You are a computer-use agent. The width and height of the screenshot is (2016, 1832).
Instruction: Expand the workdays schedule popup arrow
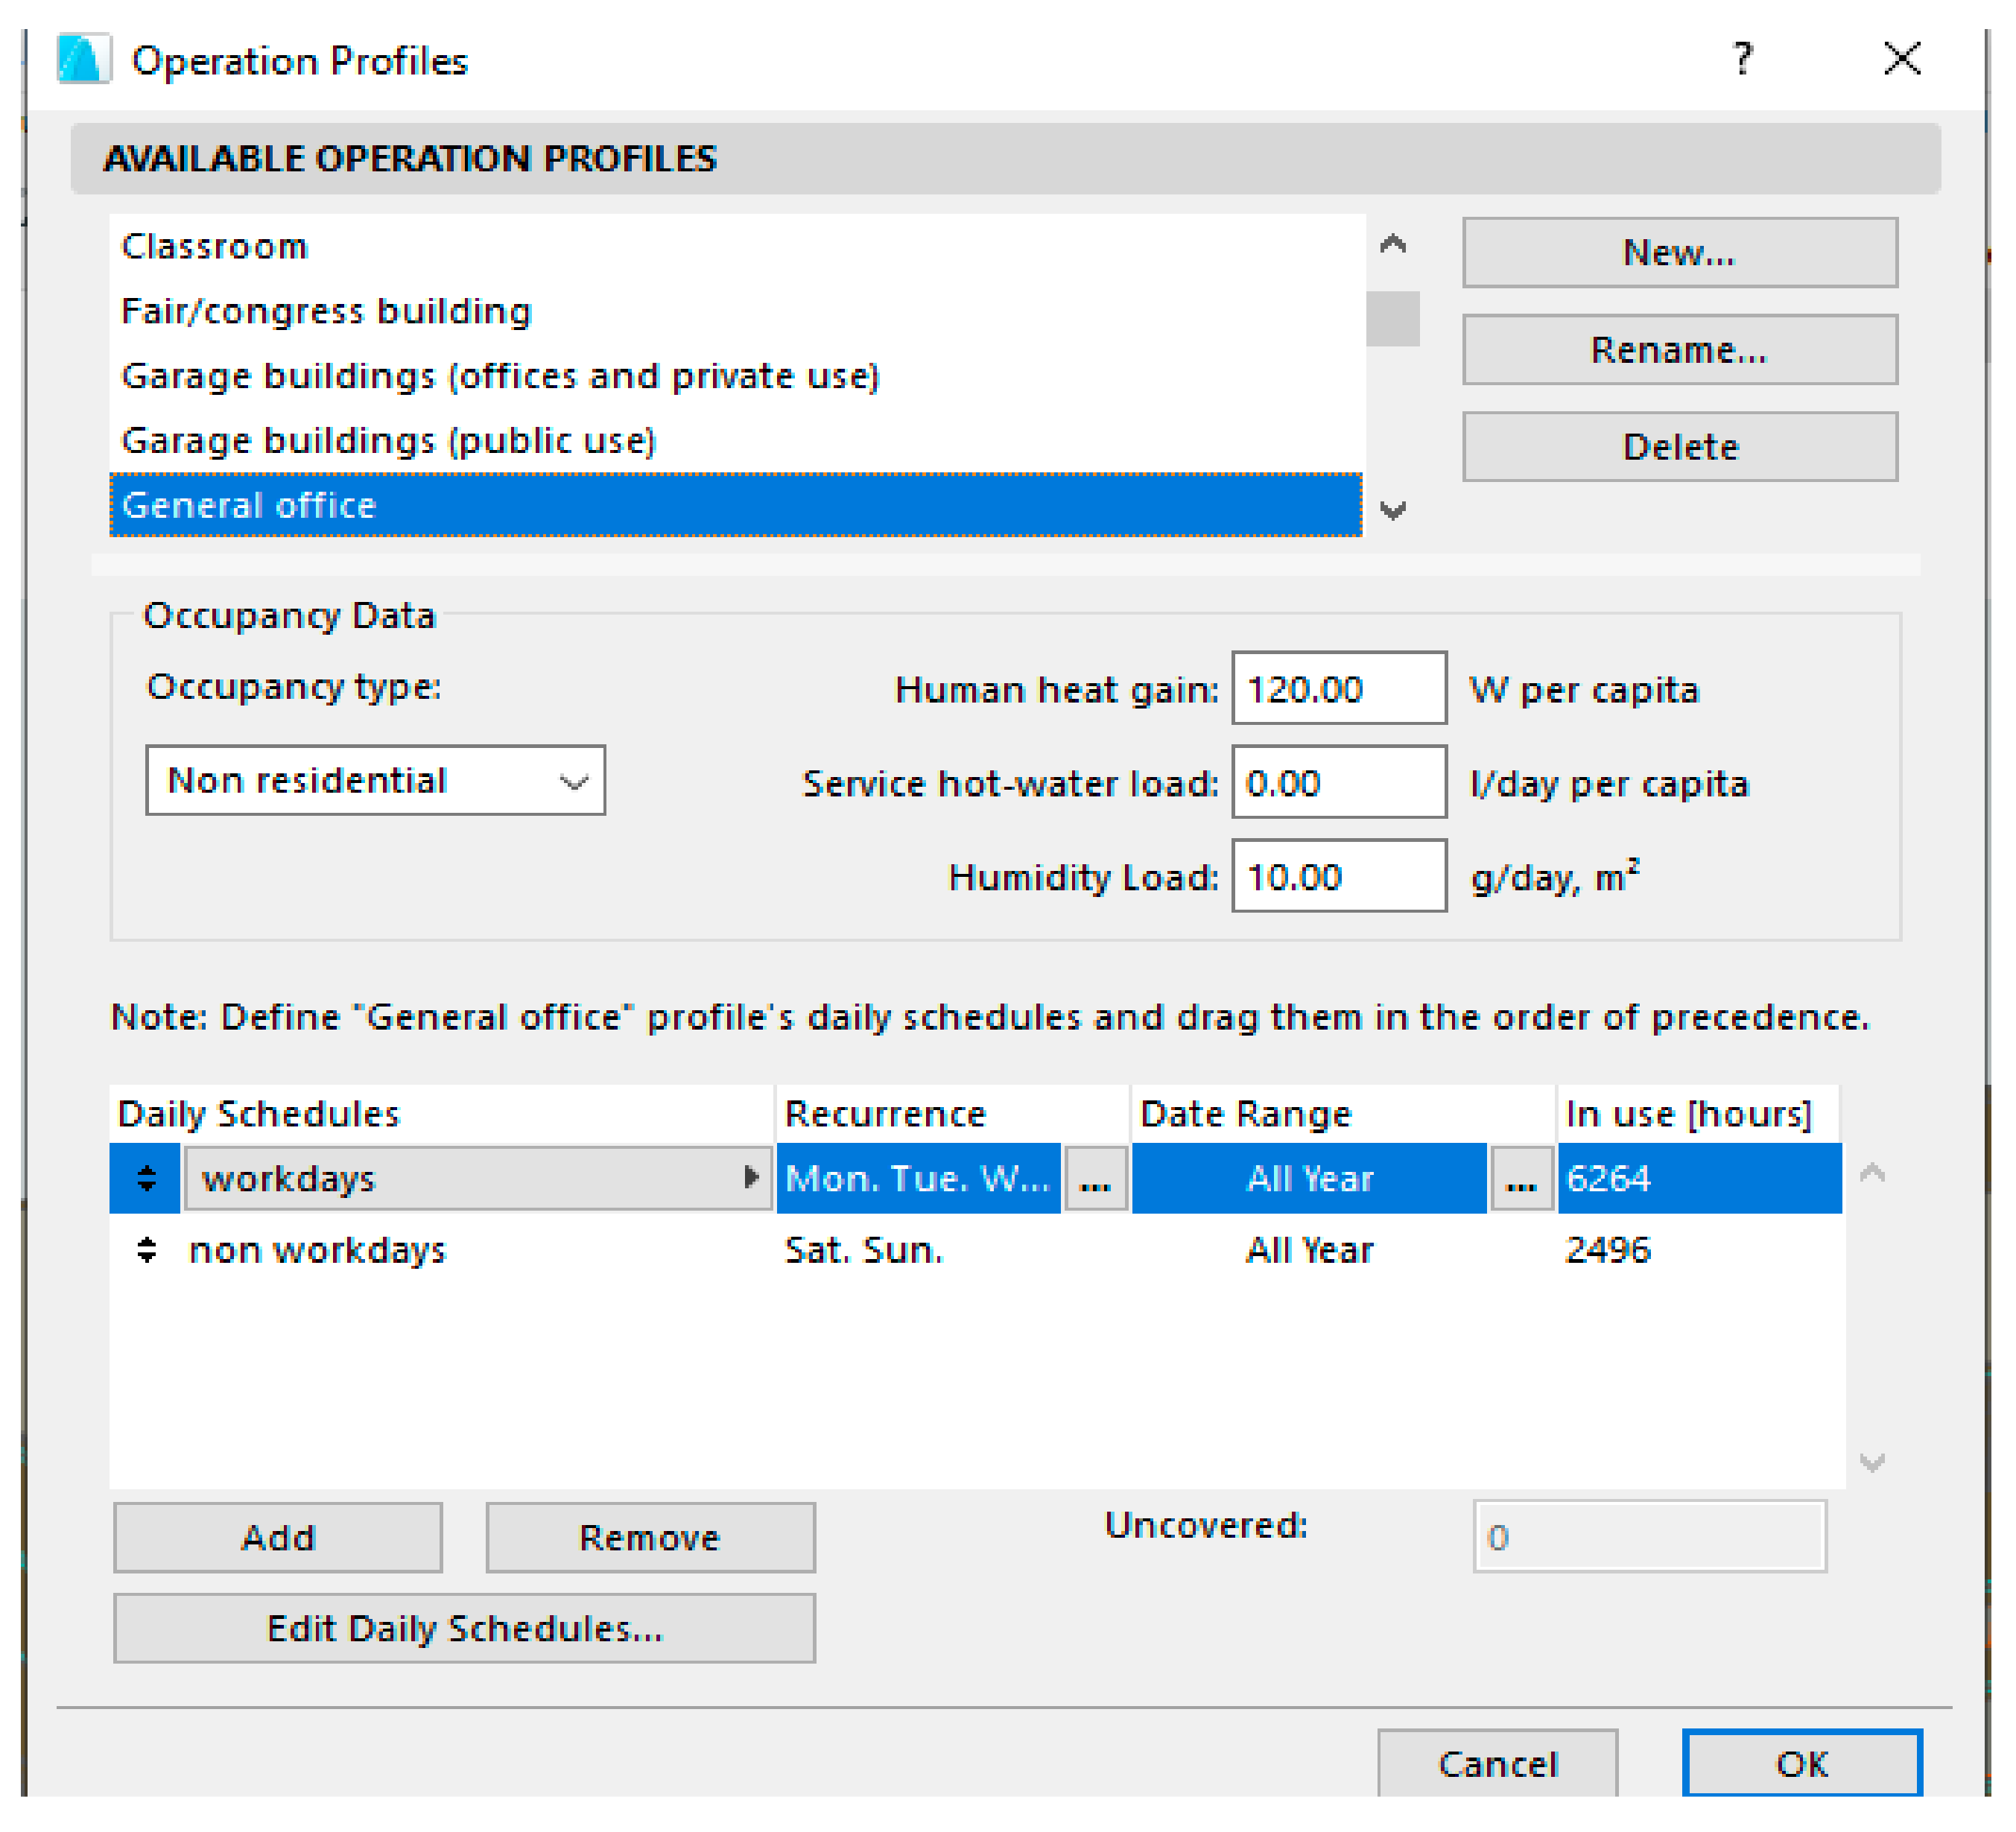(751, 1177)
